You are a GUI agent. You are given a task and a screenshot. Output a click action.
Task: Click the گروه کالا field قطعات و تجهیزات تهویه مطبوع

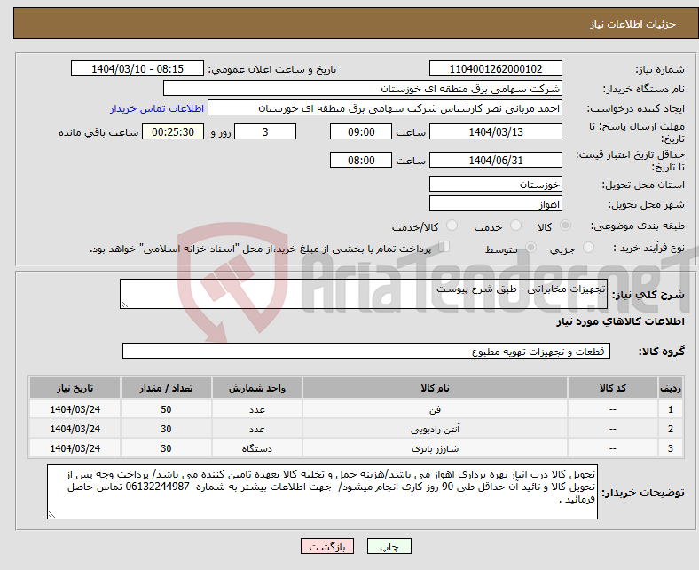(366, 351)
